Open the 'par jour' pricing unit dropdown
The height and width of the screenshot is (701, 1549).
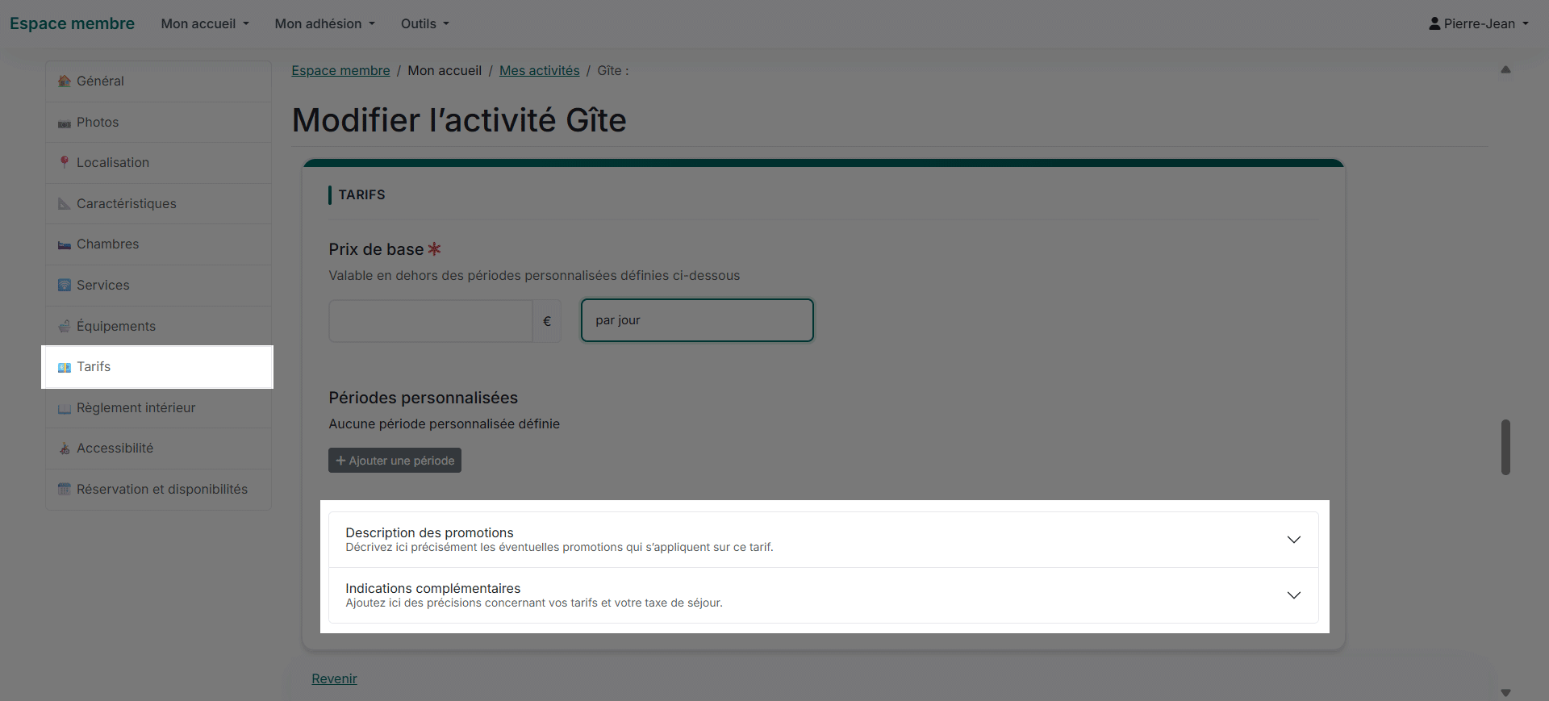(697, 320)
